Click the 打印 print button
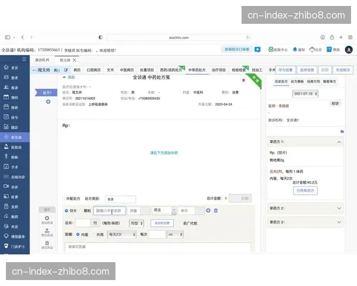This screenshot has width=357, height=286. tap(325, 70)
